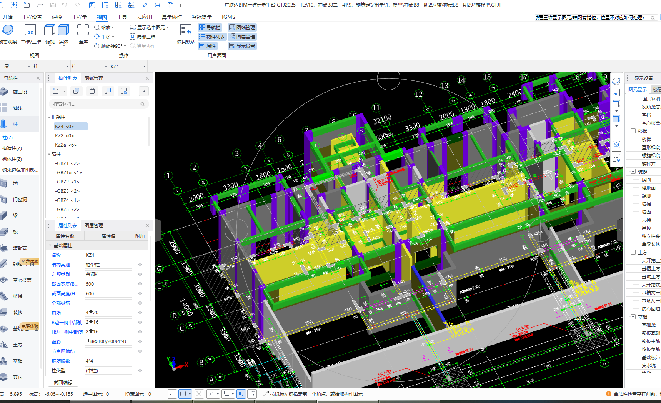Open the 工具 ribbon tab

coord(122,17)
